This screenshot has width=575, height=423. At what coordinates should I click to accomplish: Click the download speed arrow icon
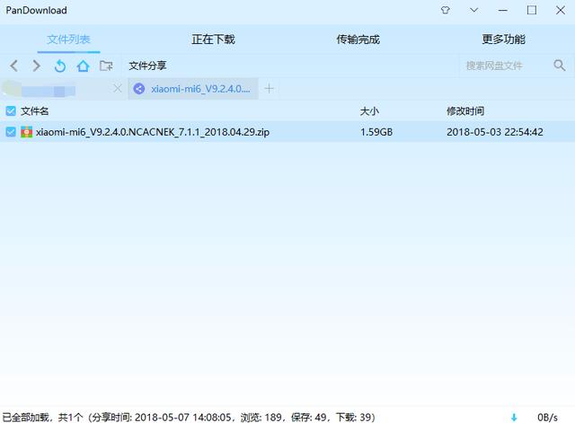[x=514, y=417]
